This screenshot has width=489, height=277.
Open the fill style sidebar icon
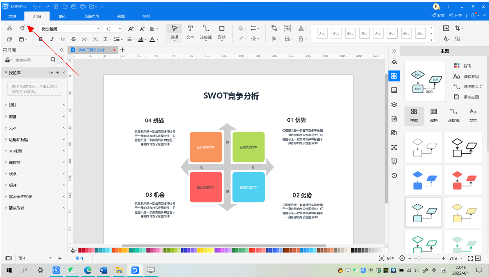point(394,62)
